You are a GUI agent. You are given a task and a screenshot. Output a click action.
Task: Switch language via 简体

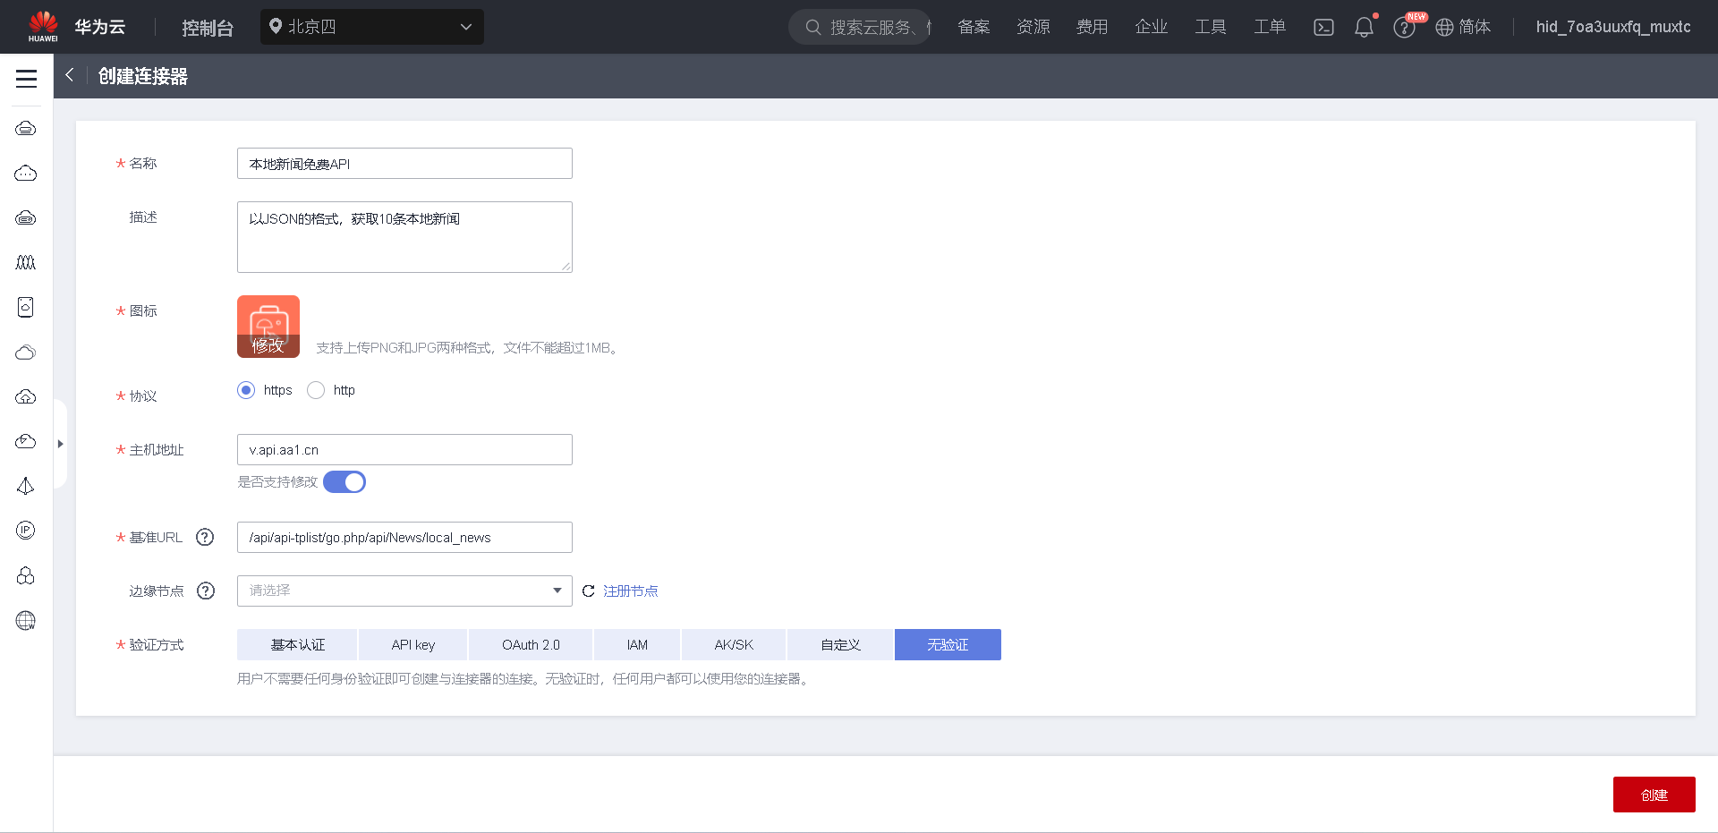1475,27
